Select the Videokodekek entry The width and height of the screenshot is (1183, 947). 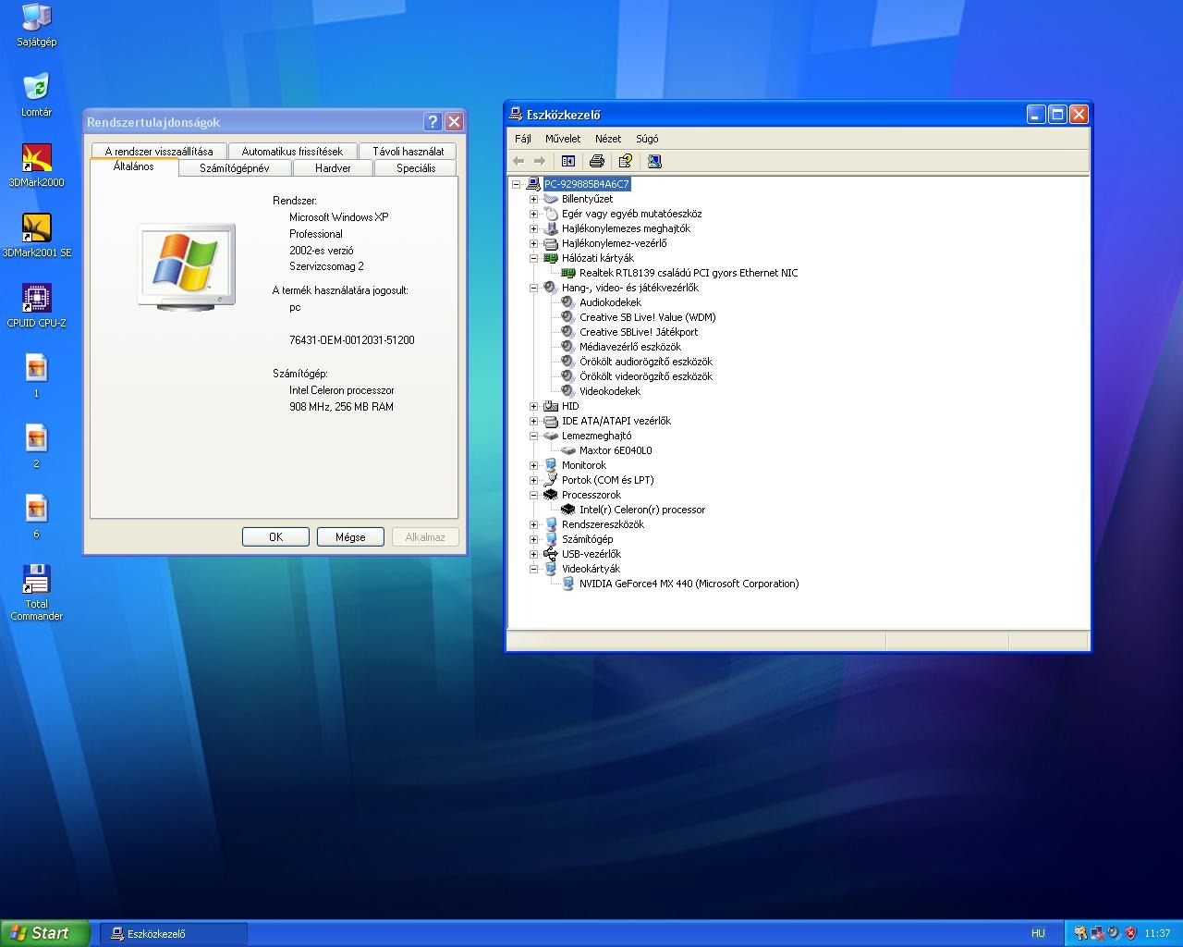coord(610,391)
